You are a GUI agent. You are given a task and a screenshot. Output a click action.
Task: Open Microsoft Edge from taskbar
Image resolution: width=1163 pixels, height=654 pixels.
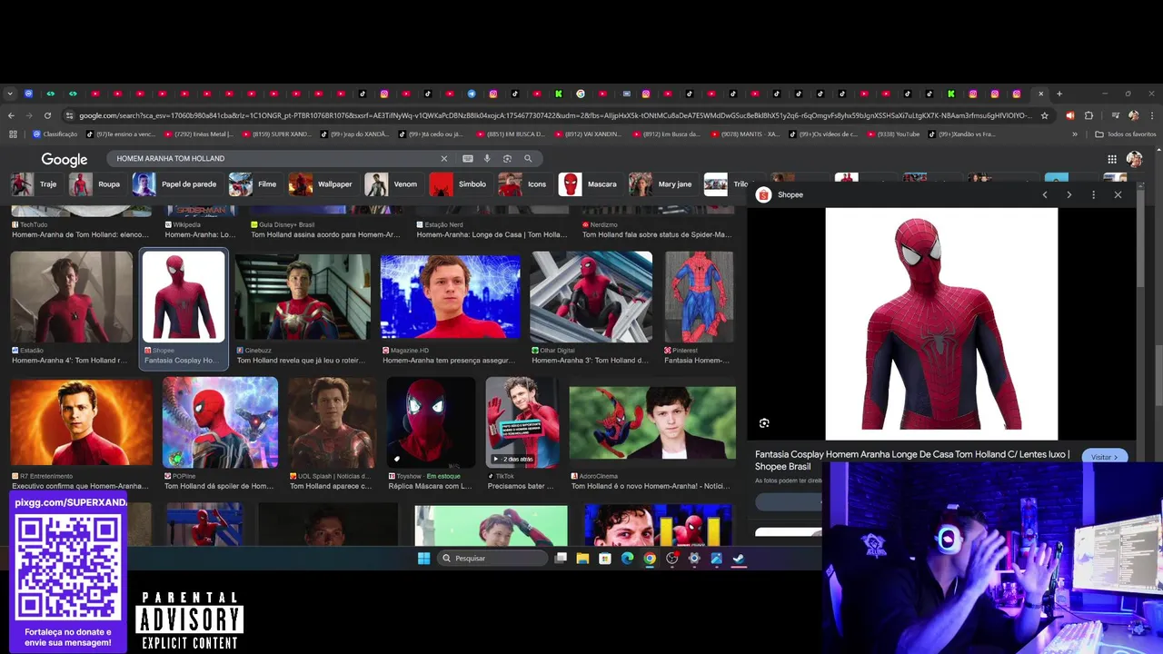[x=627, y=559]
